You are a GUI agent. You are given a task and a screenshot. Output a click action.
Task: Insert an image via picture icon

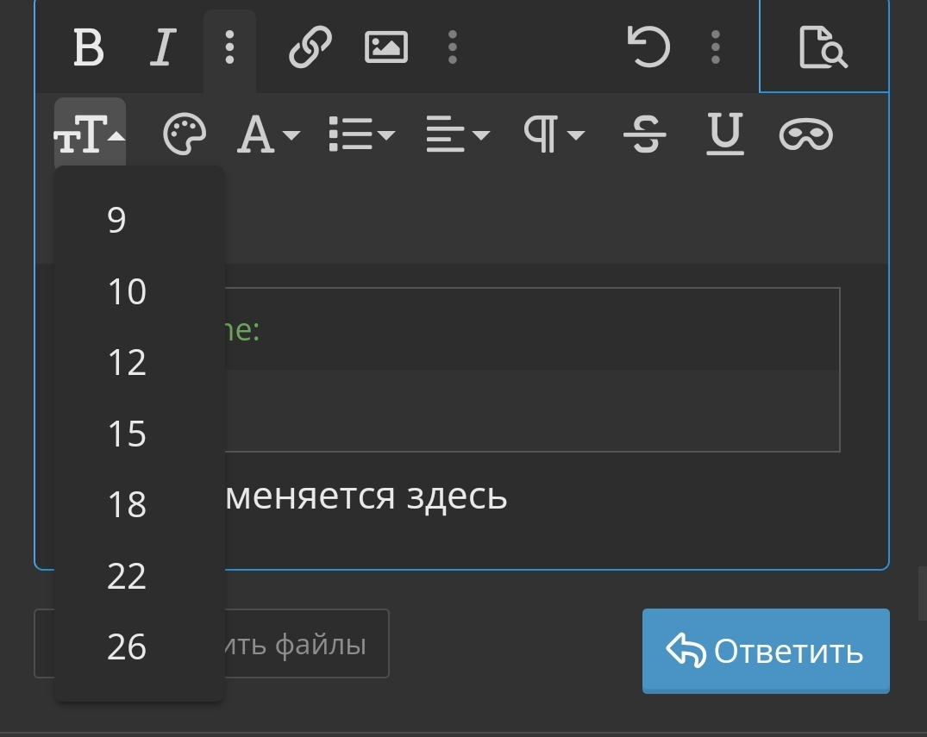click(x=386, y=47)
